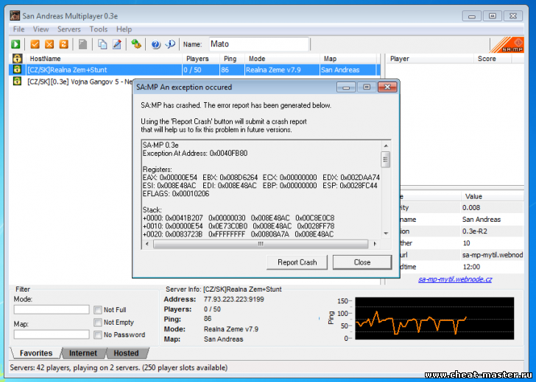Image resolution: width=536 pixels, height=382 pixels.
Task: Switch to the Internet tab
Action: pos(82,353)
